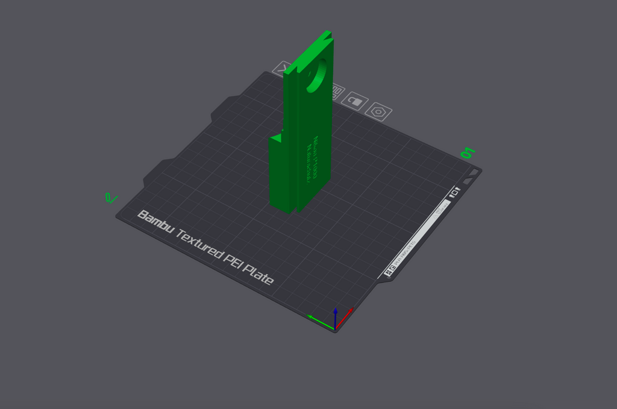The image size is (617, 409).
Task: Open plate settings via the hexagon gear icon
Action: pos(378,112)
